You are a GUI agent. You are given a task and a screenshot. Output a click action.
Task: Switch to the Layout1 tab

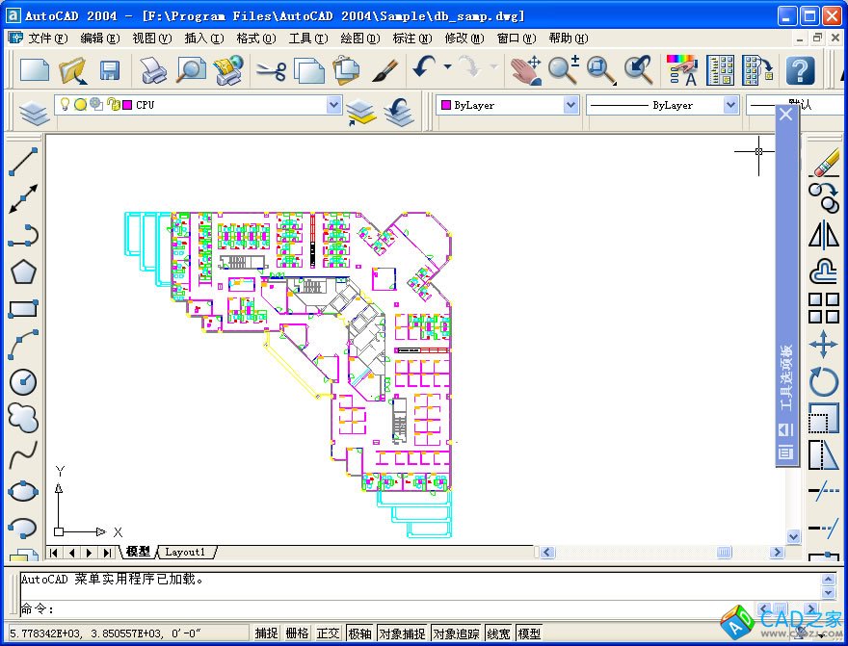tap(185, 552)
